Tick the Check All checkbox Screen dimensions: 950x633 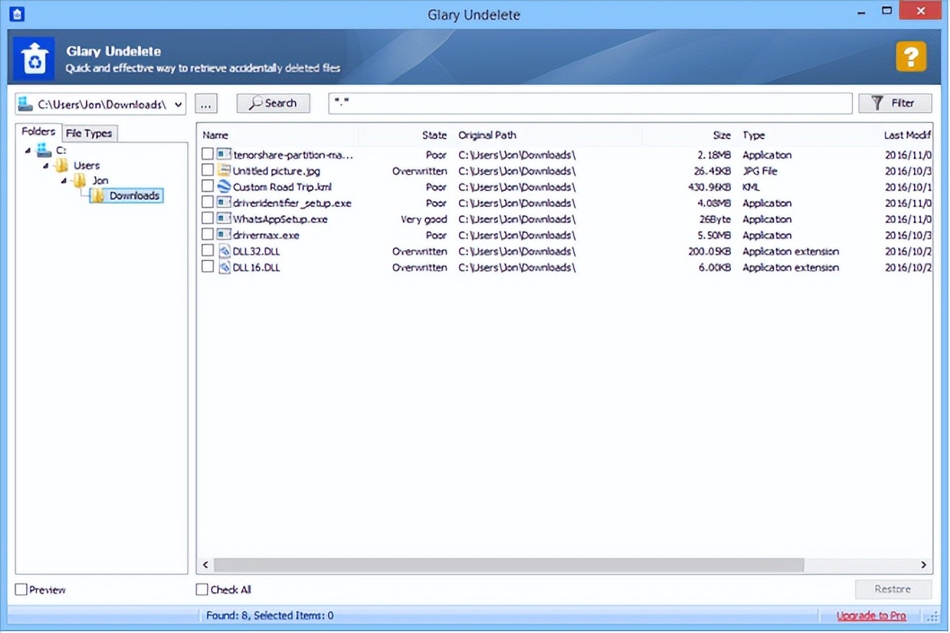point(202,590)
